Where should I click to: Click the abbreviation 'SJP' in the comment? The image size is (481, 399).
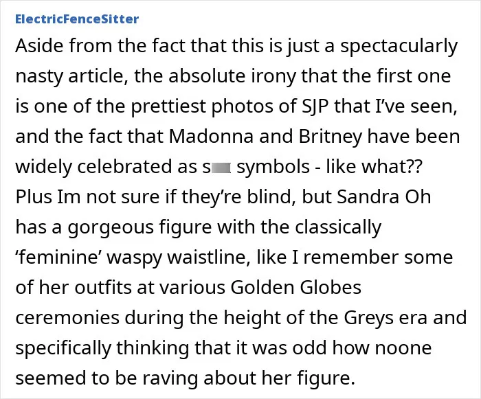(313, 106)
